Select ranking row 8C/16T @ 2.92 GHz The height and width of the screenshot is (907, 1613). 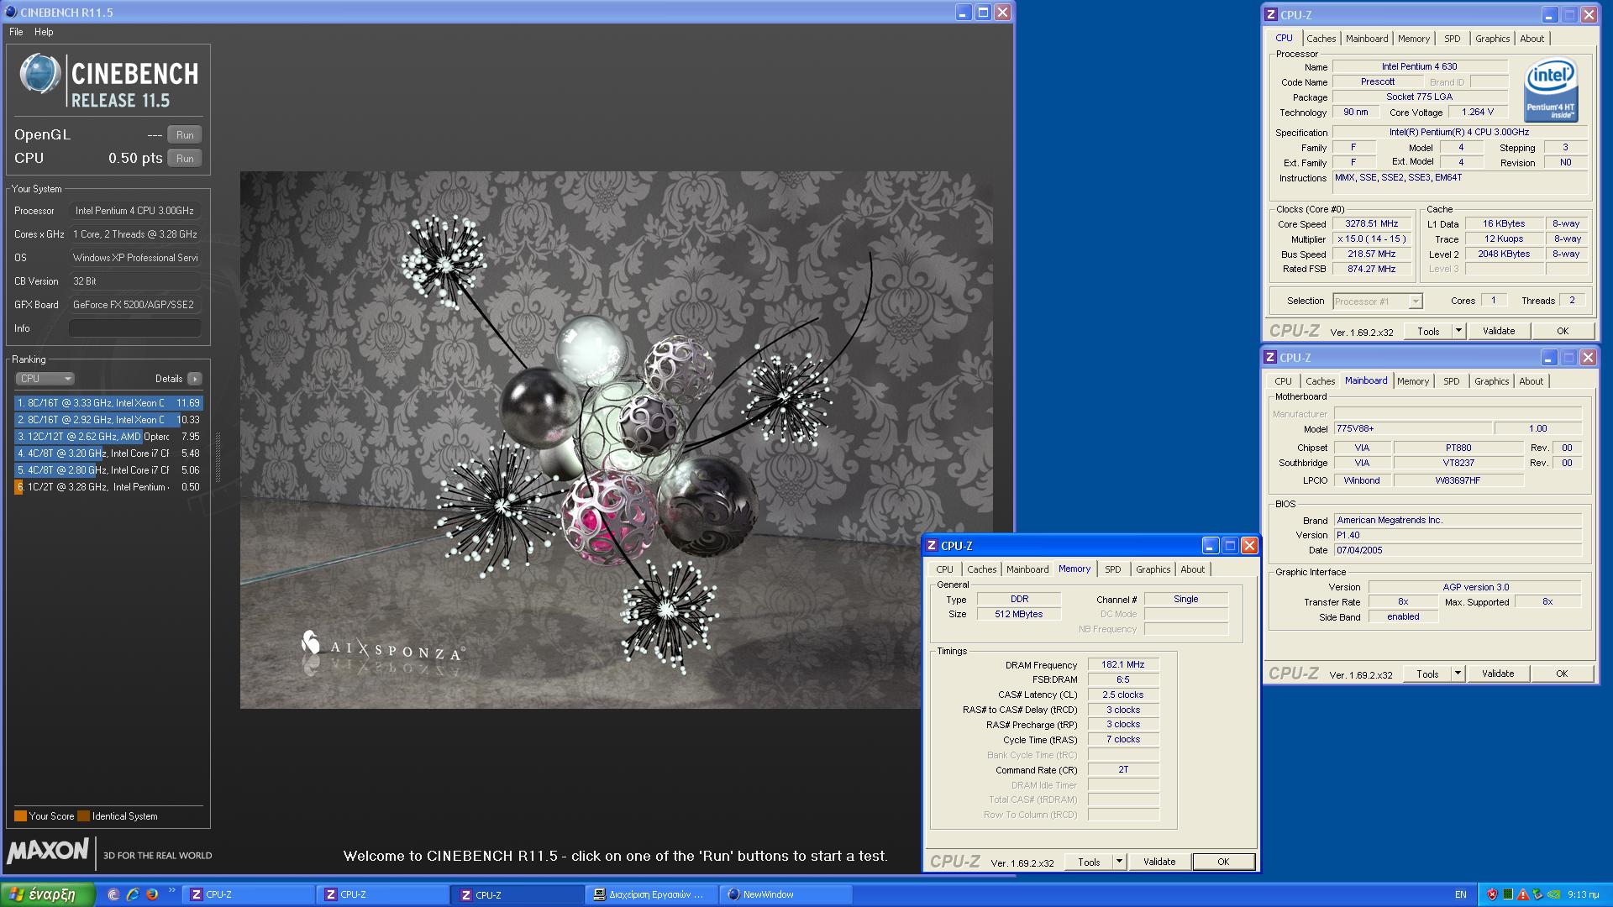[x=108, y=420]
